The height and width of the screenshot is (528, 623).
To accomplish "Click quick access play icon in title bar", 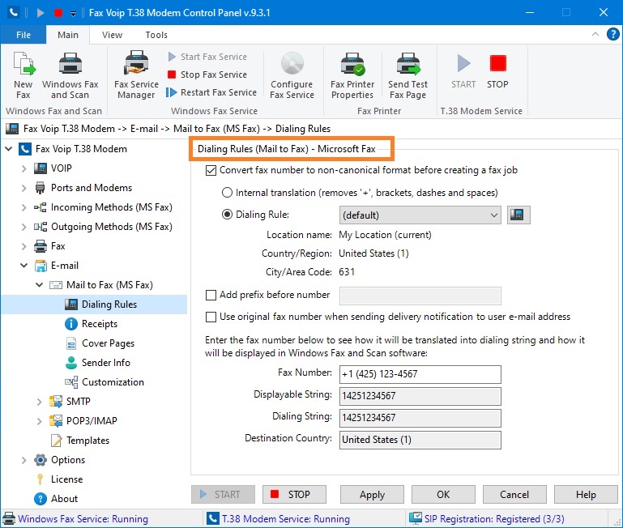I will click(41, 13).
